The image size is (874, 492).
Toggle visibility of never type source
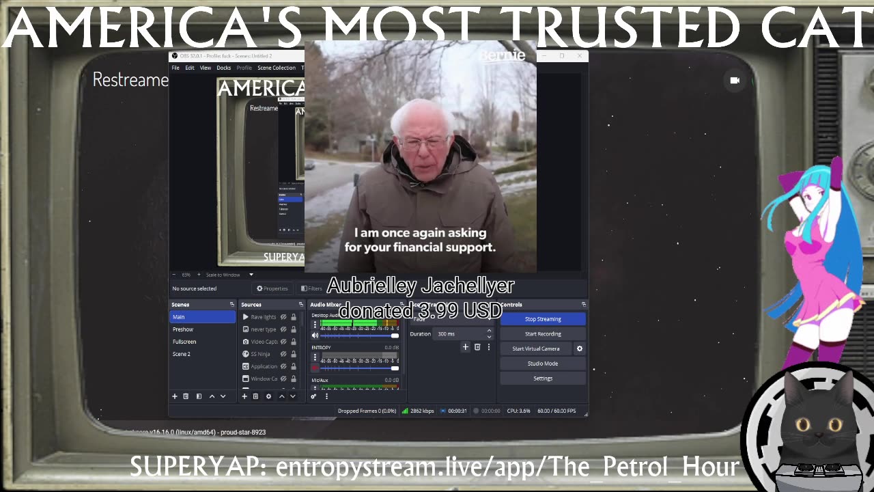283,329
